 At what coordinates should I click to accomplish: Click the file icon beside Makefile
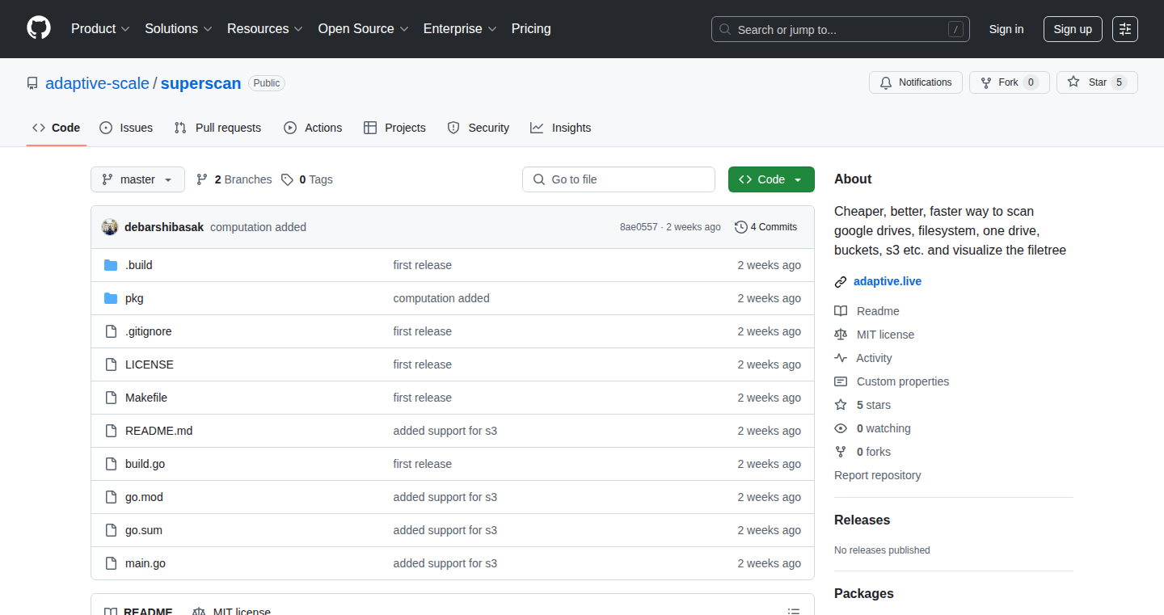point(111,398)
